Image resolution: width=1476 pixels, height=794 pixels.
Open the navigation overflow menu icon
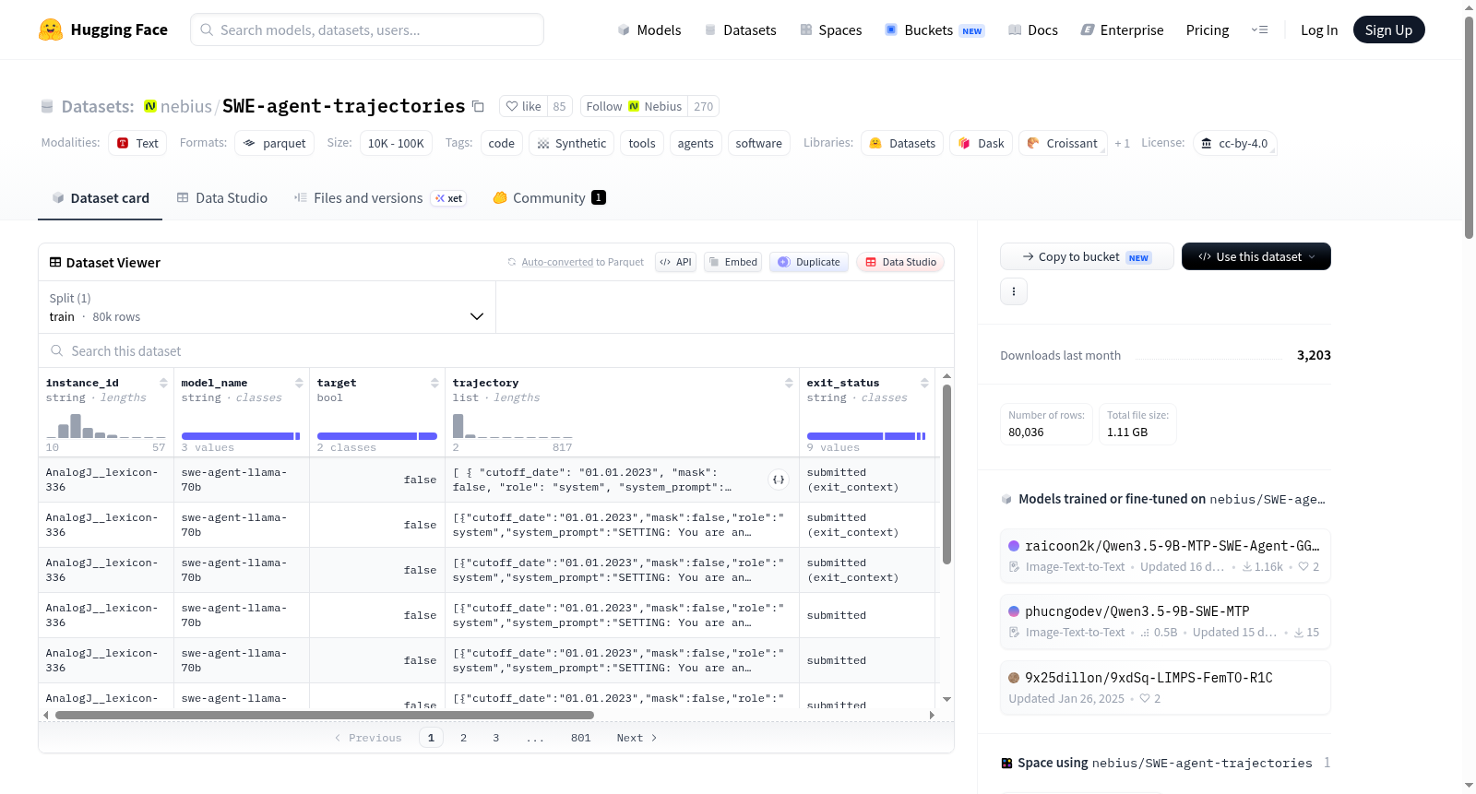coord(1259,30)
